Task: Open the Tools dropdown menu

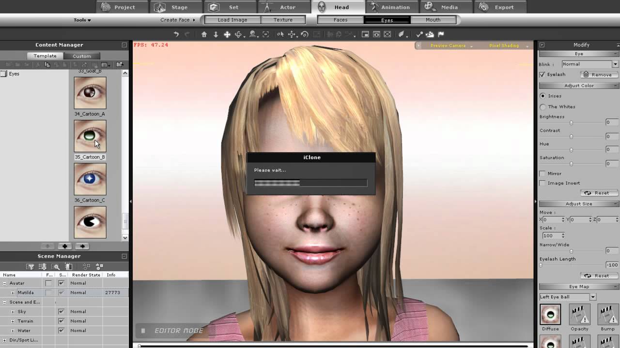Action: point(82,20)
